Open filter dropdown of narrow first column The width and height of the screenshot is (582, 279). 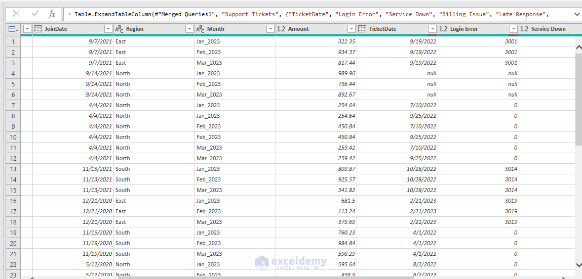pos(27,29)
